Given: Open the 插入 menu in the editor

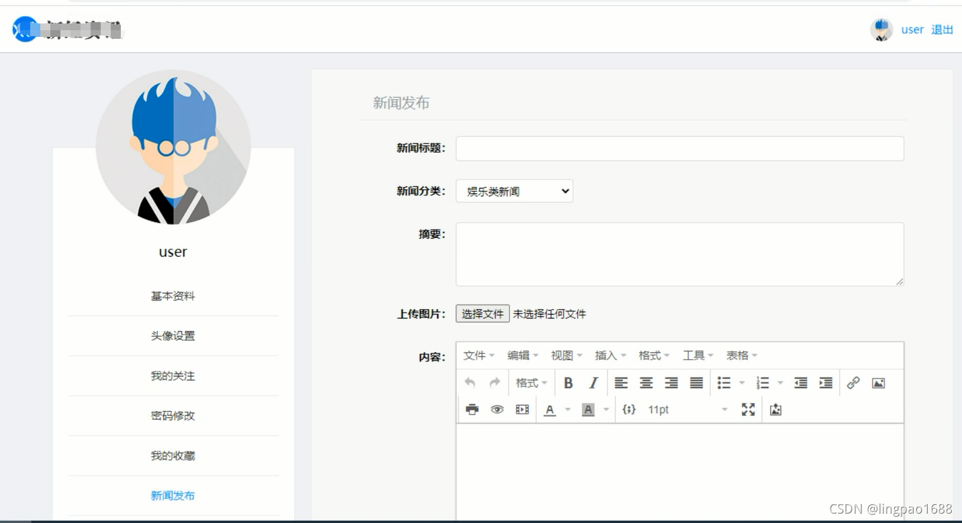Looking at the screenshot, I should (610, 355).
